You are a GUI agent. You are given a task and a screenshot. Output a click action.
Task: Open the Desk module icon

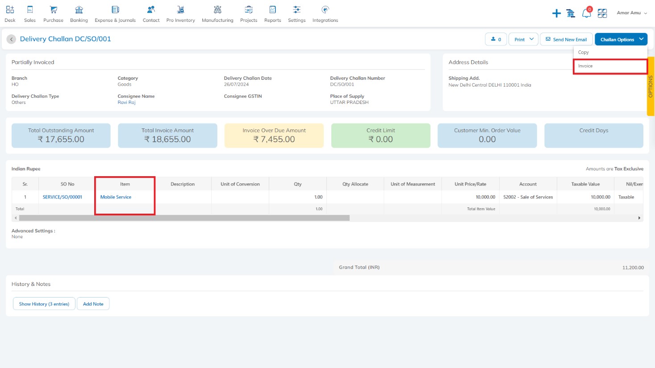[x=10, y=9]
